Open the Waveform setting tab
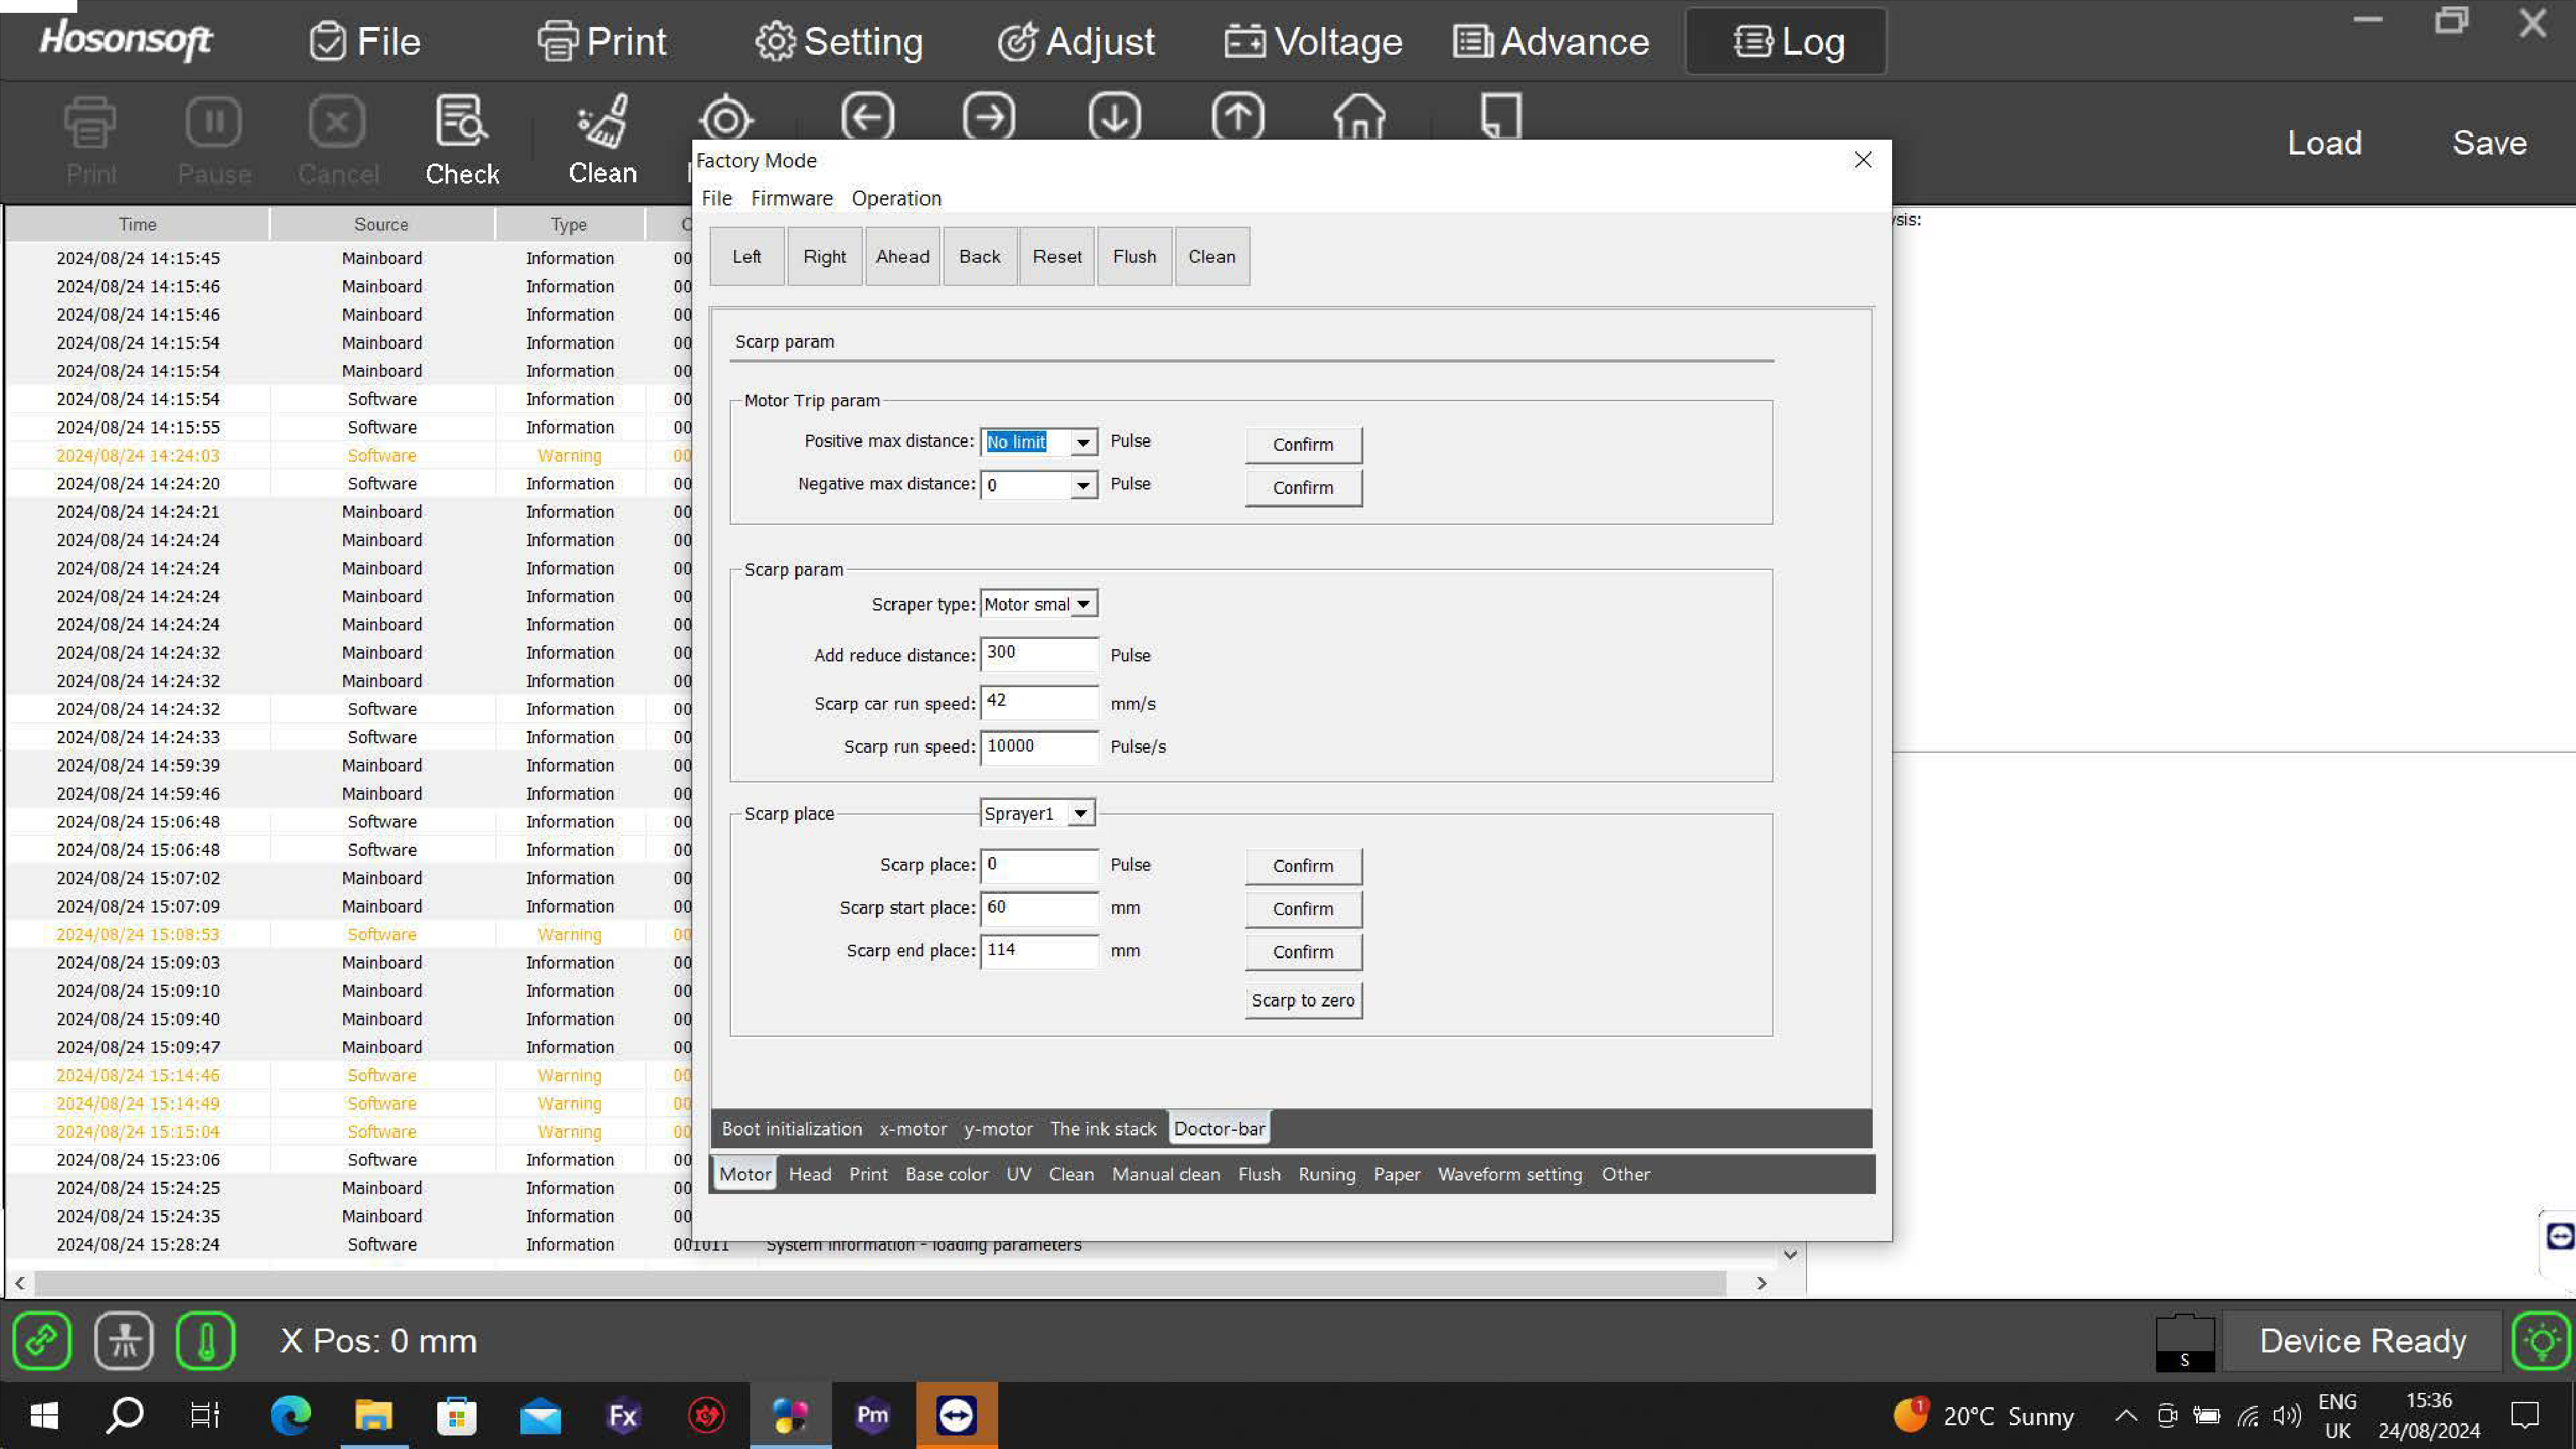The image size is (2576, 1449). [1509, 1174]
